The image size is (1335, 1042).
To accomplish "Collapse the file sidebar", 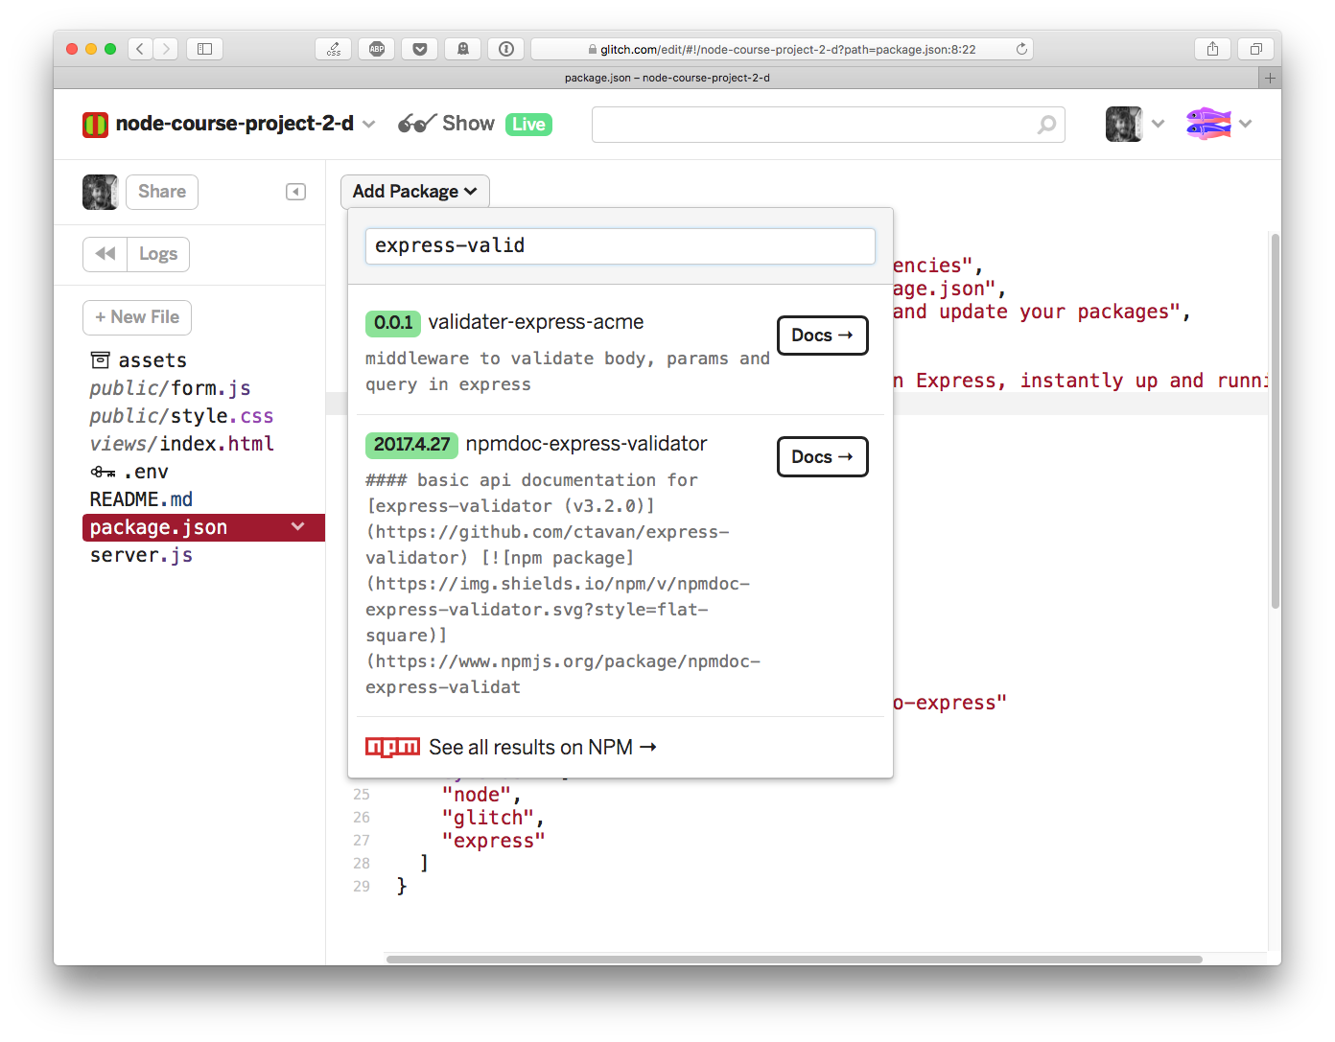I will pos(295,192).
